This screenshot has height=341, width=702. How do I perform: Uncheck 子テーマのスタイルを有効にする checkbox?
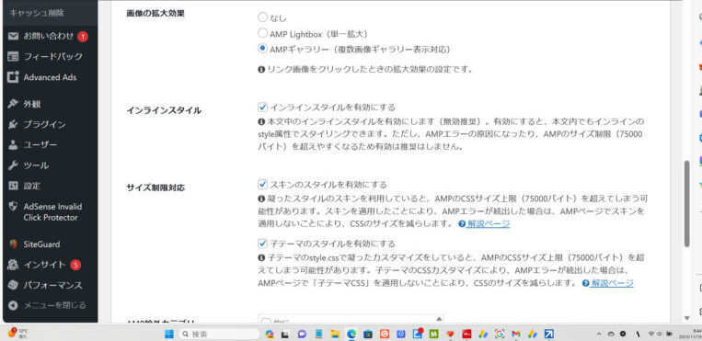262,244
